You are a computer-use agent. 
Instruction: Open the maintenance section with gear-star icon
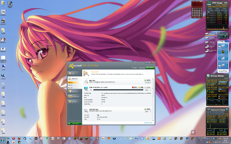[x=74, y=102]
